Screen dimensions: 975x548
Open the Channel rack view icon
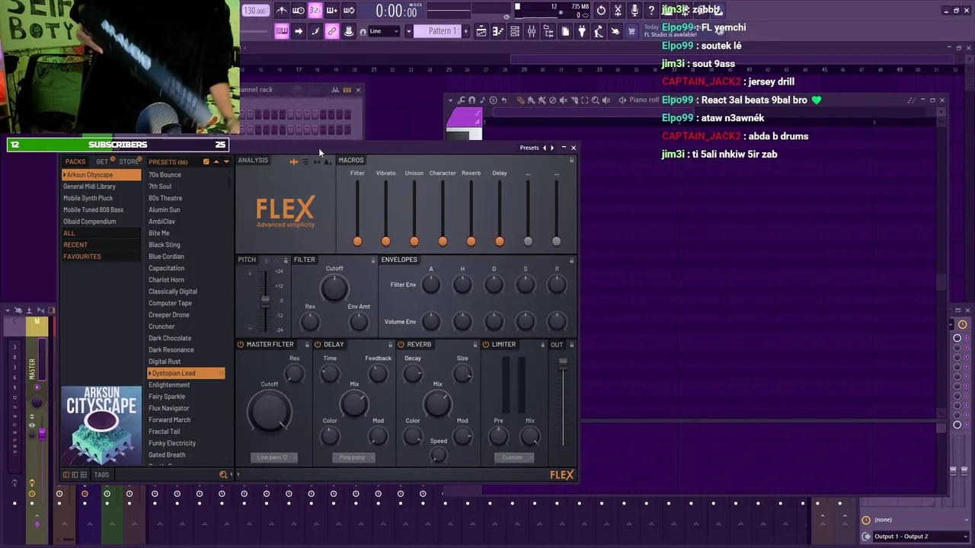(515, 31)
